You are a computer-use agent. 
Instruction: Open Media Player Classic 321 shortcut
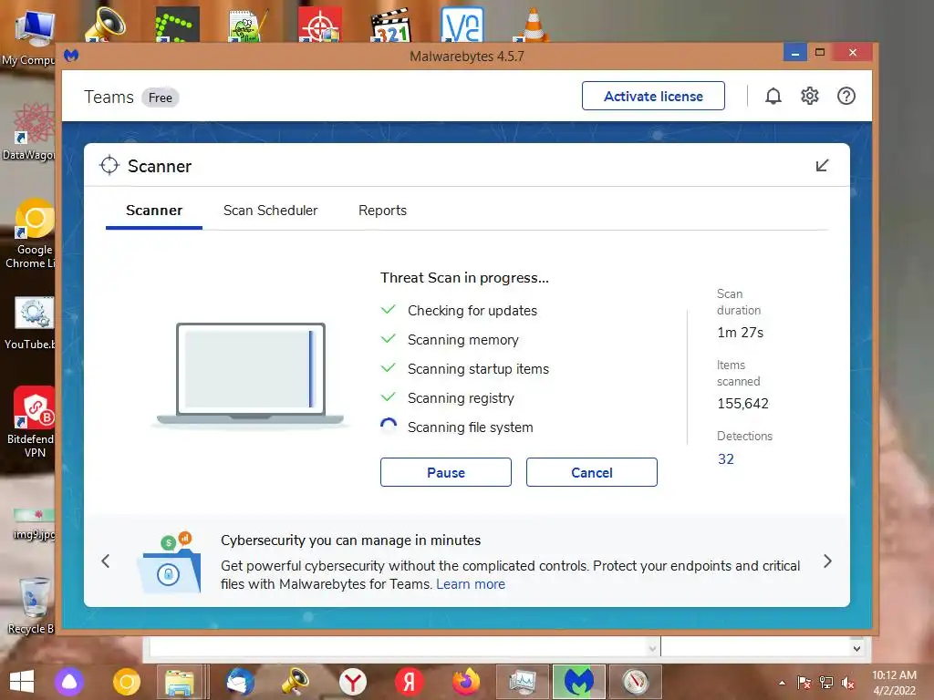click(390, 25)
